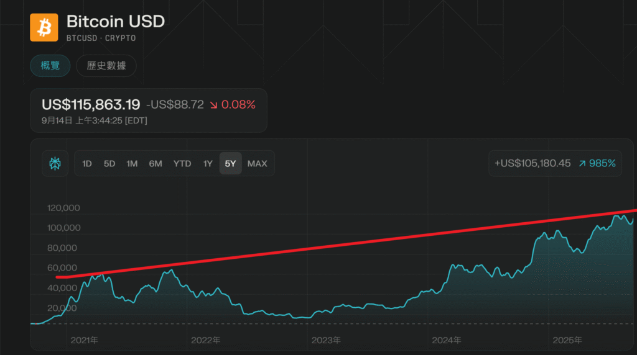Viewport: 637px width, 355px height.
Task: Click the 100,000 y-axis label
Action: 64,228
